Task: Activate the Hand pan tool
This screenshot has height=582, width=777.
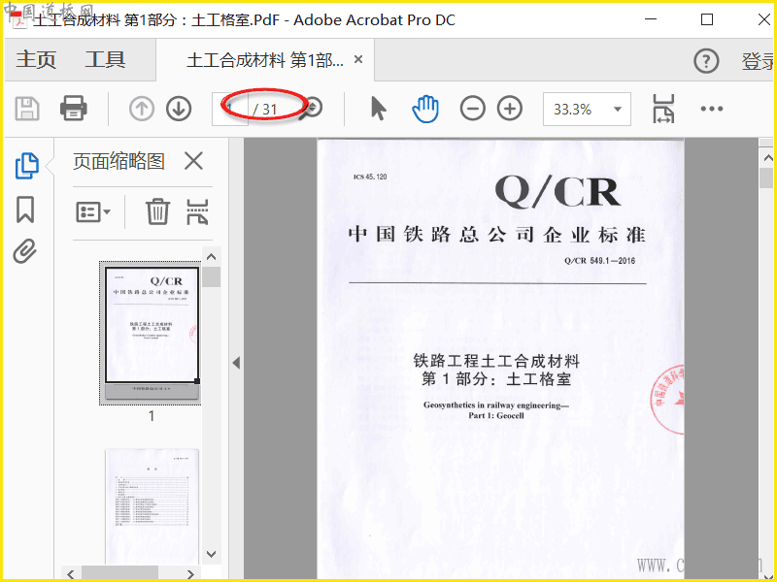Action: pos(425,109)
